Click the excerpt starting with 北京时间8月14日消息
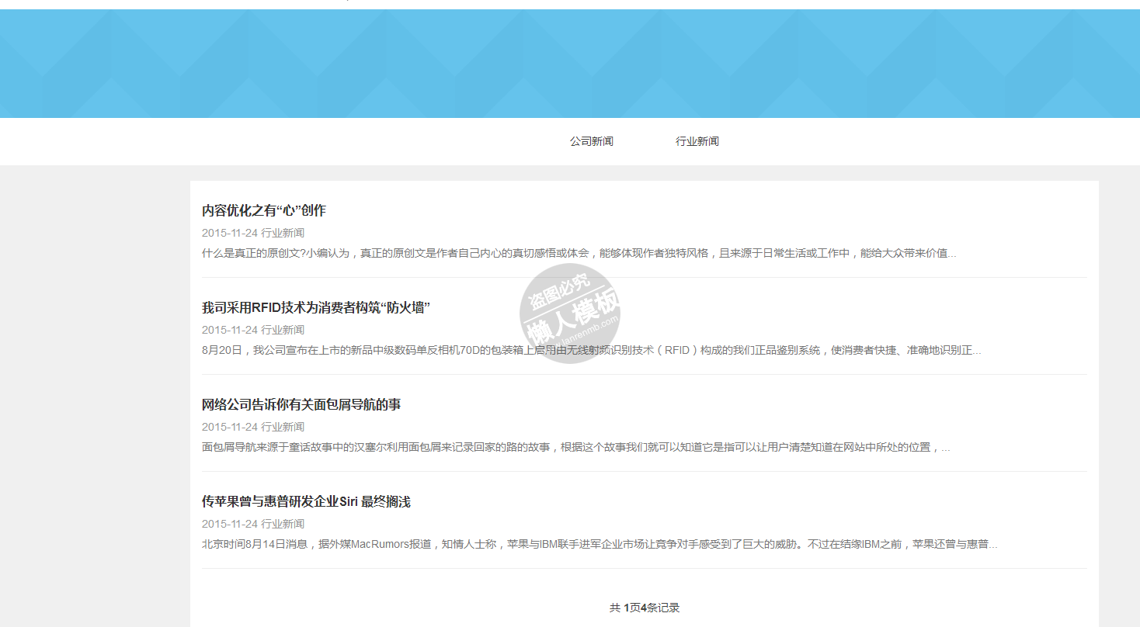The width and height of the screenshot is (1140, 627). tap(599, 544)
